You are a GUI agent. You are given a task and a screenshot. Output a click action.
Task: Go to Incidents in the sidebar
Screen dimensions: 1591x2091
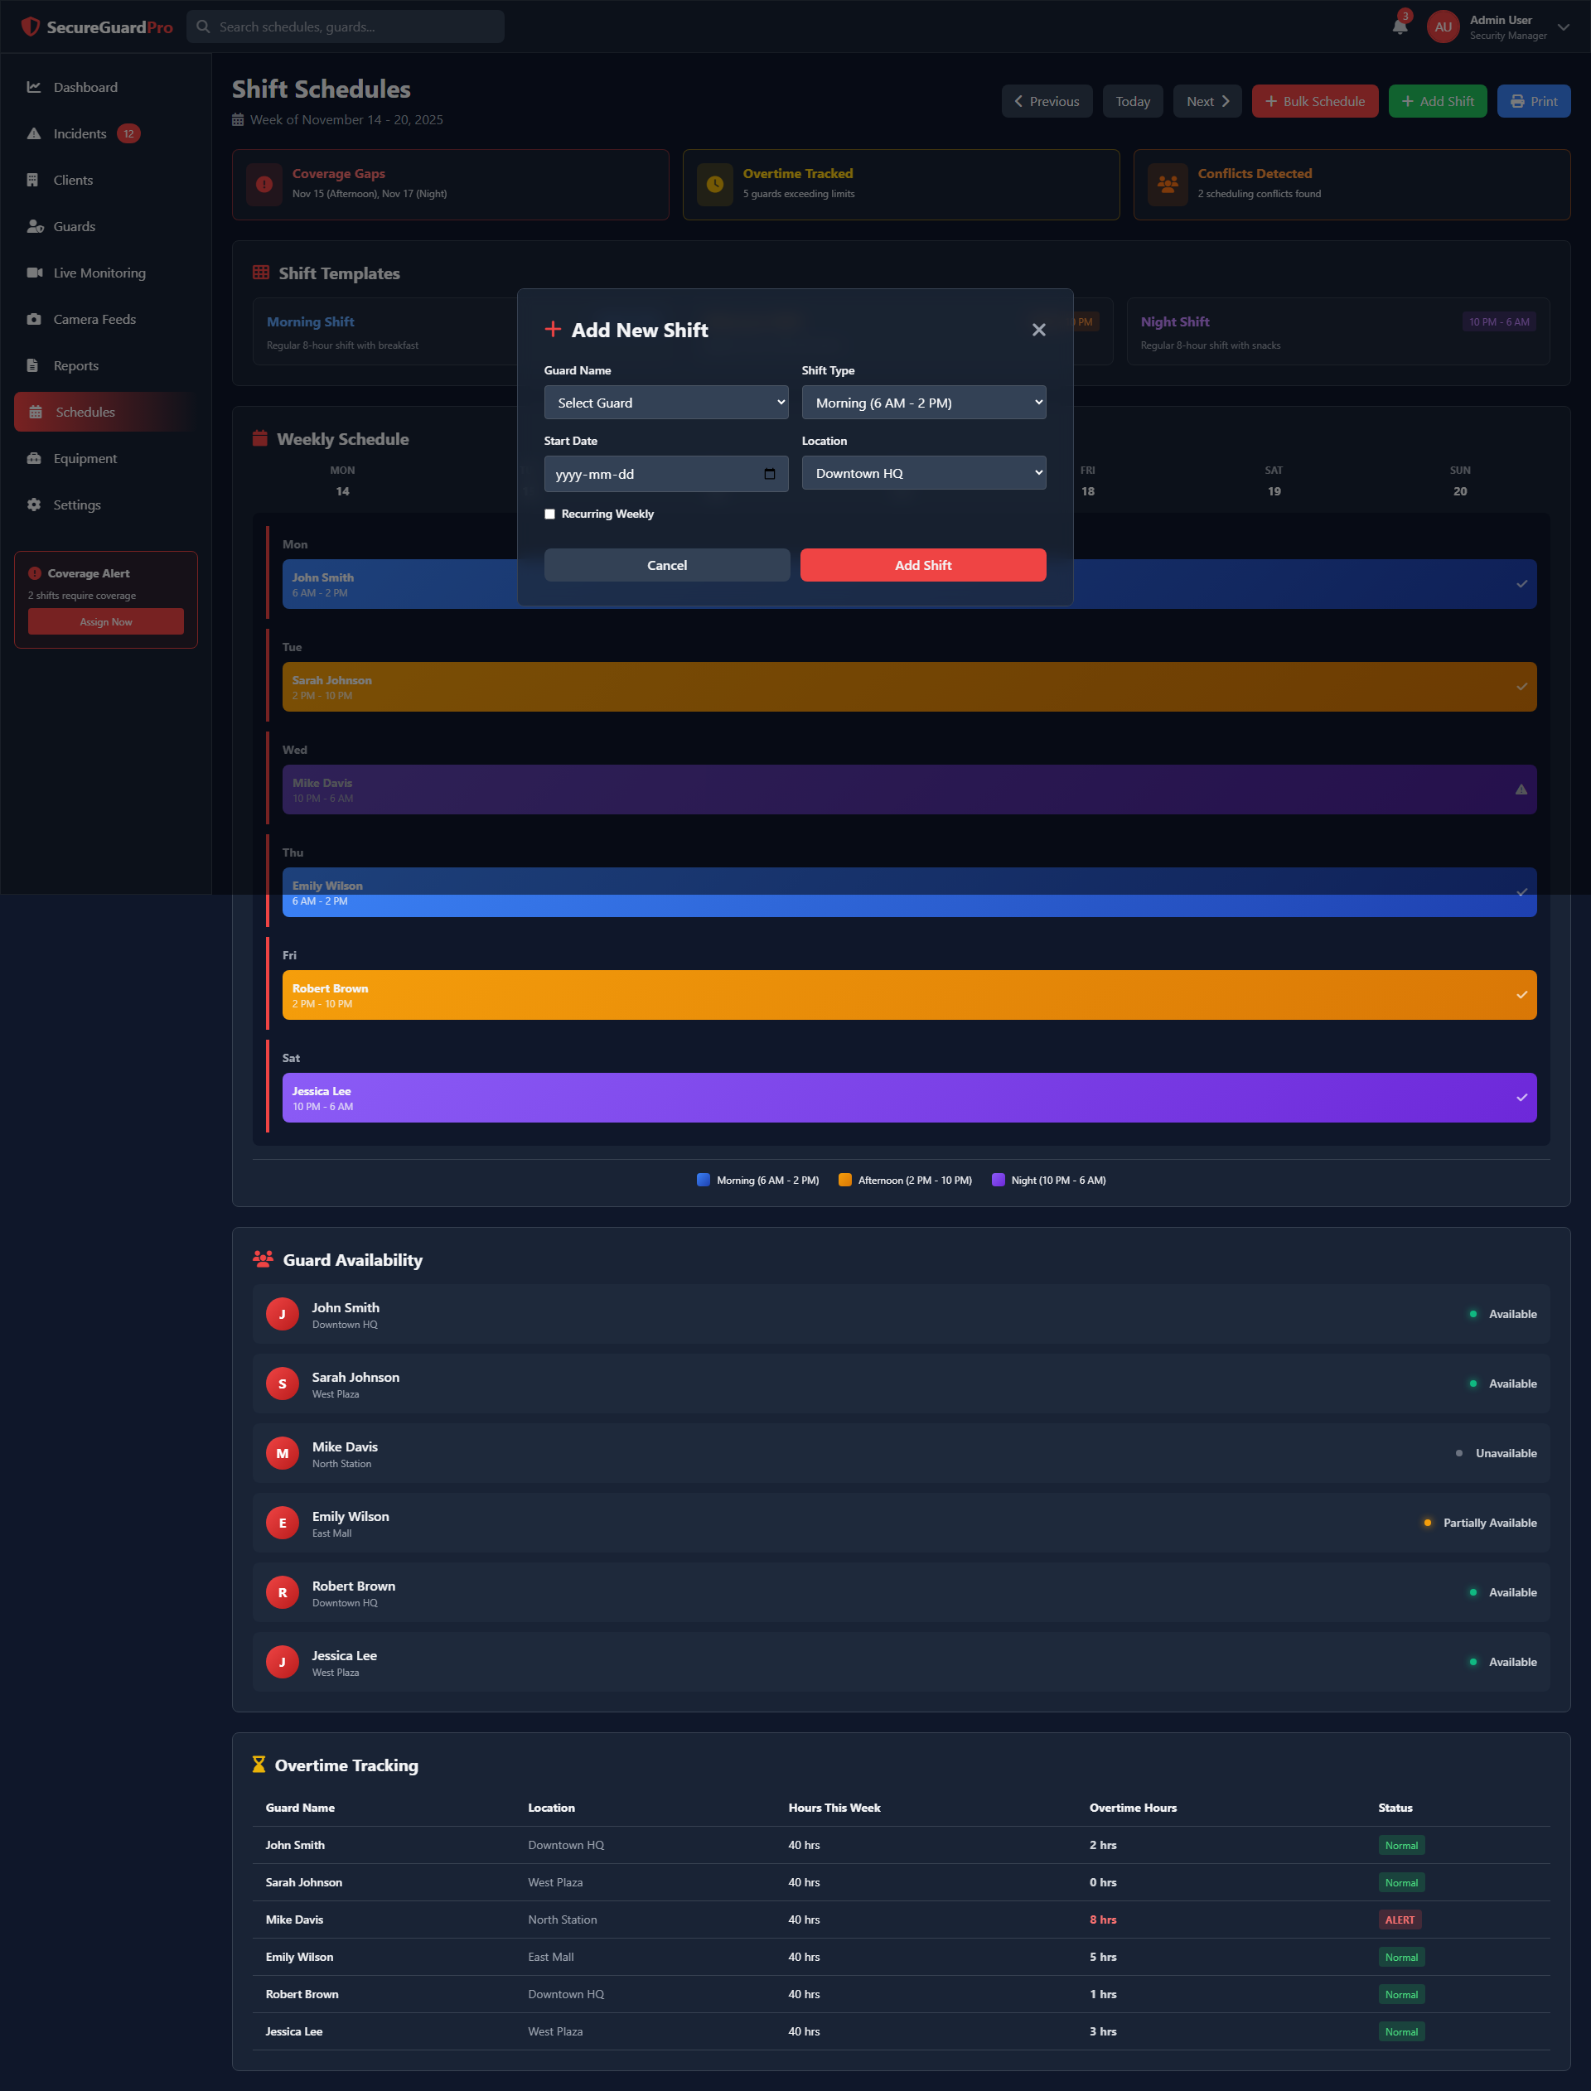point(80,133)
